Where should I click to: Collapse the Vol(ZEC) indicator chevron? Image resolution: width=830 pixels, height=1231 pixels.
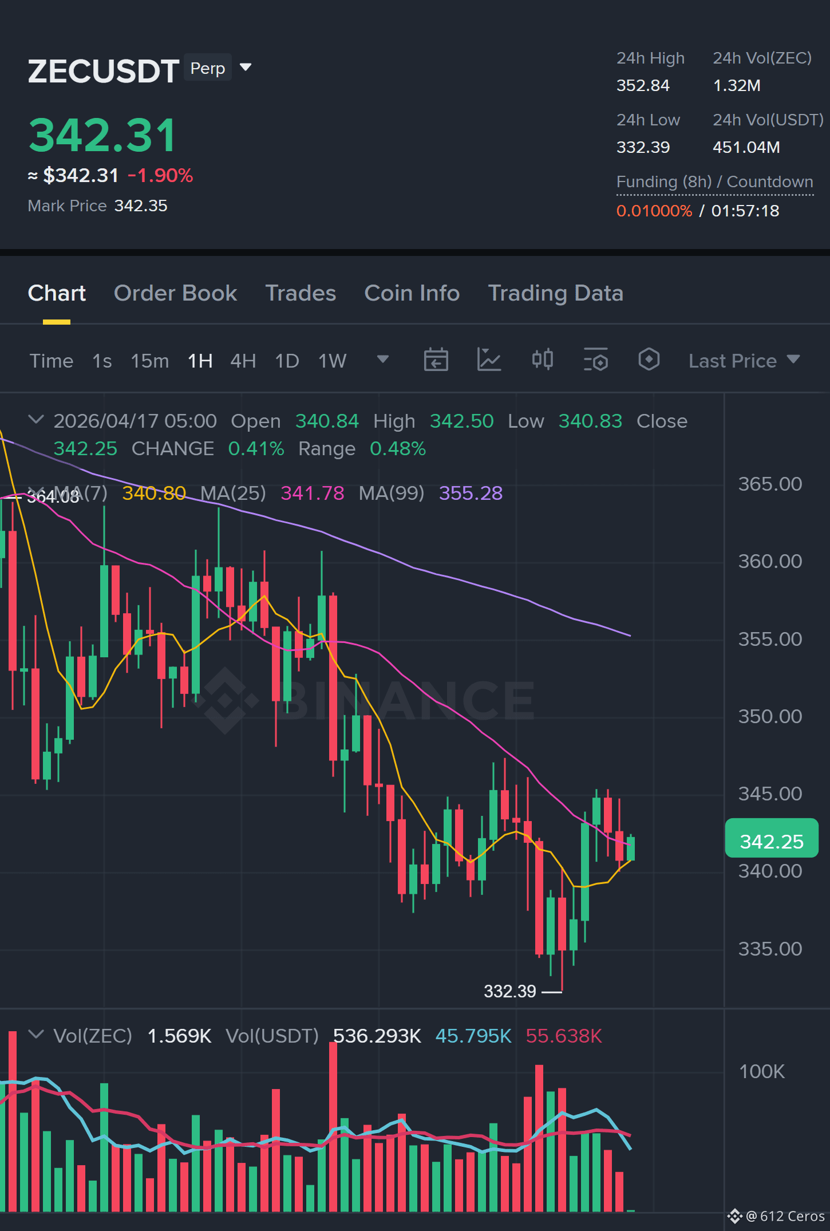pos(36,1035)
